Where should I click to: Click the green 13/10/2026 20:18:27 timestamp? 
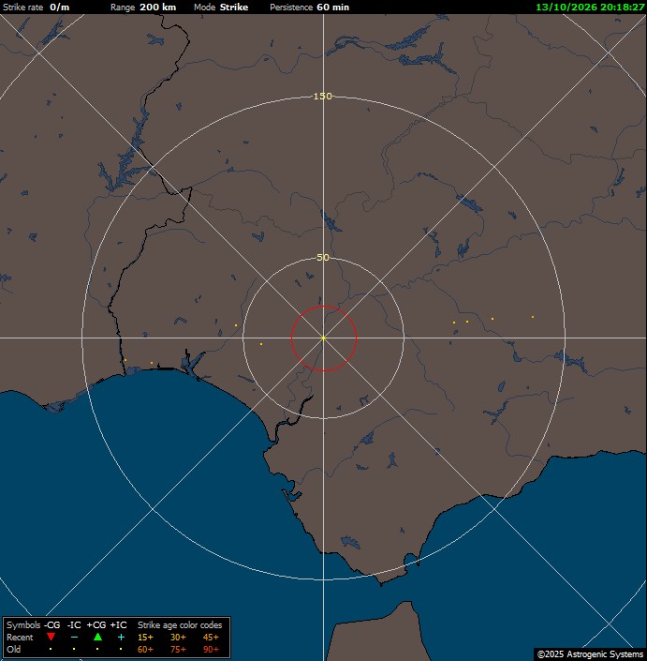click(x=590, y=8)
